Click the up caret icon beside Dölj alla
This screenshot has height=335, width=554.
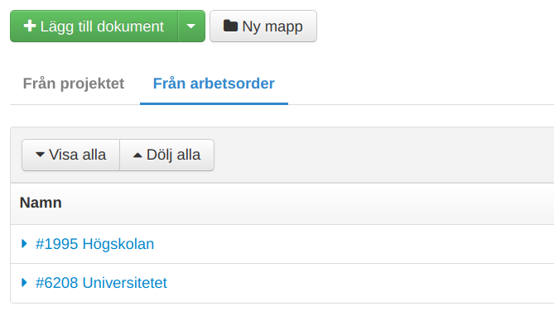click(x=137, y=156)
